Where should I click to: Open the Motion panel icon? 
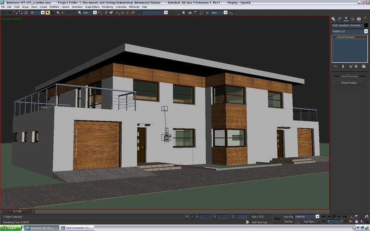click(353, 19)
